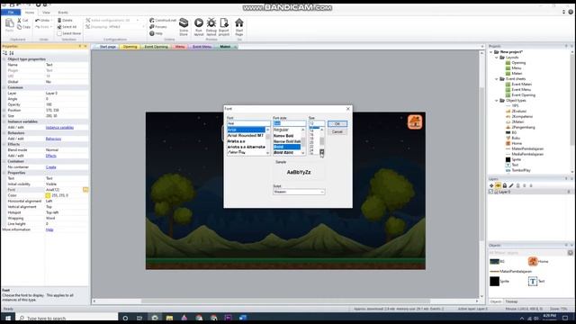The image size is (576, 324).
Task: Click the orange Home sprite on the layout
Action: point(415,122)
